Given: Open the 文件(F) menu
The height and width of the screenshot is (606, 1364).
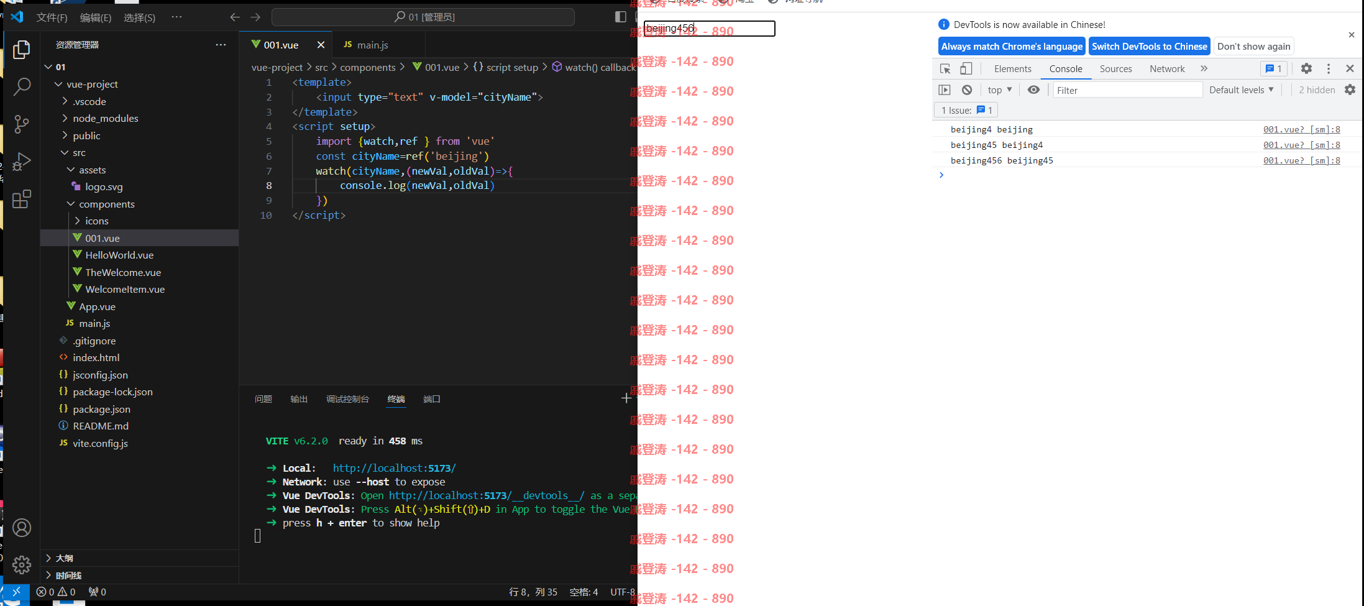Looking at the screenshot, I should point(52,17).
